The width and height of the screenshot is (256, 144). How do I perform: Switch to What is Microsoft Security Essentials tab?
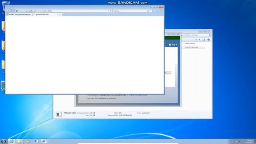(x=19, y=14)
